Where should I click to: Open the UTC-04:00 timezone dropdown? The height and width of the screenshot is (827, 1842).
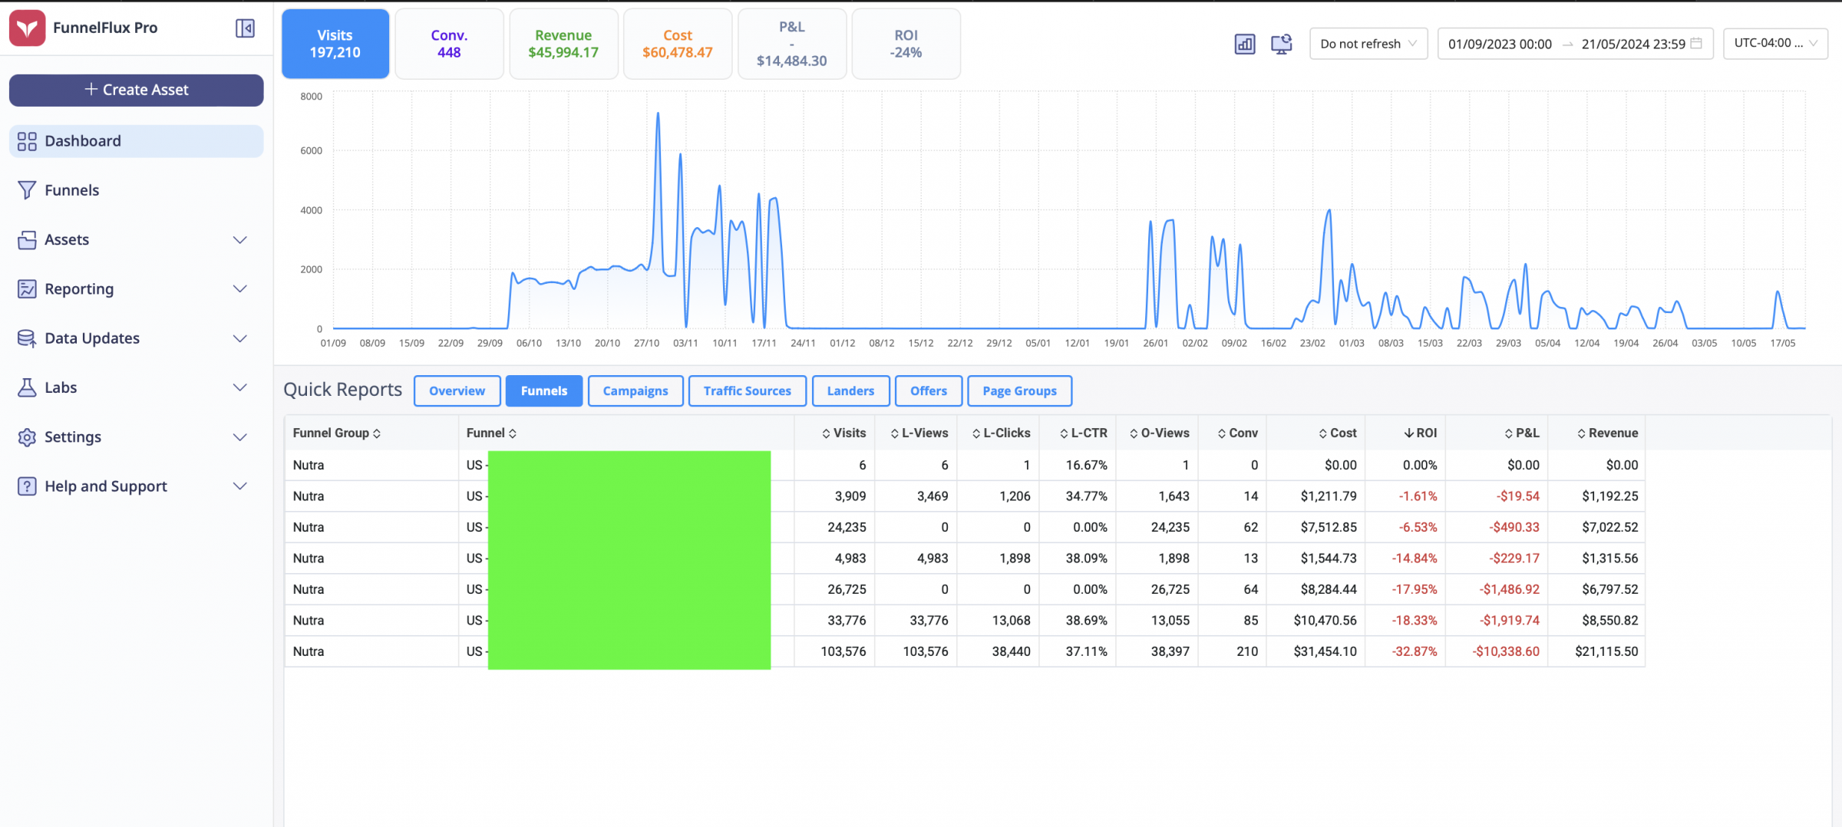(1775, 44)
